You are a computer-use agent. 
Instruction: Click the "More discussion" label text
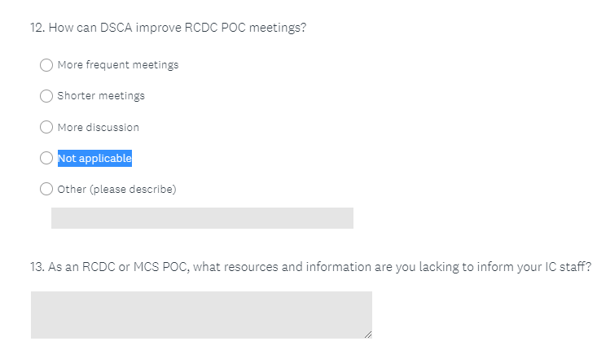pyautogui.click(x=99, y=128)
